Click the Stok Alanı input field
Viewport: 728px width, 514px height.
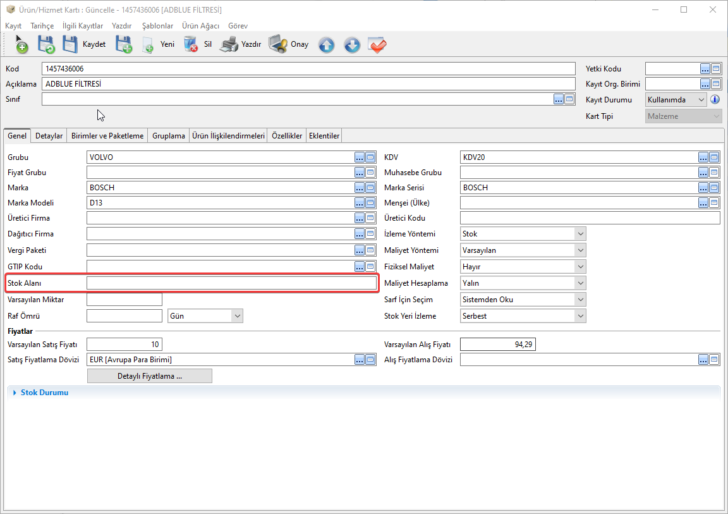coord(231,283)
